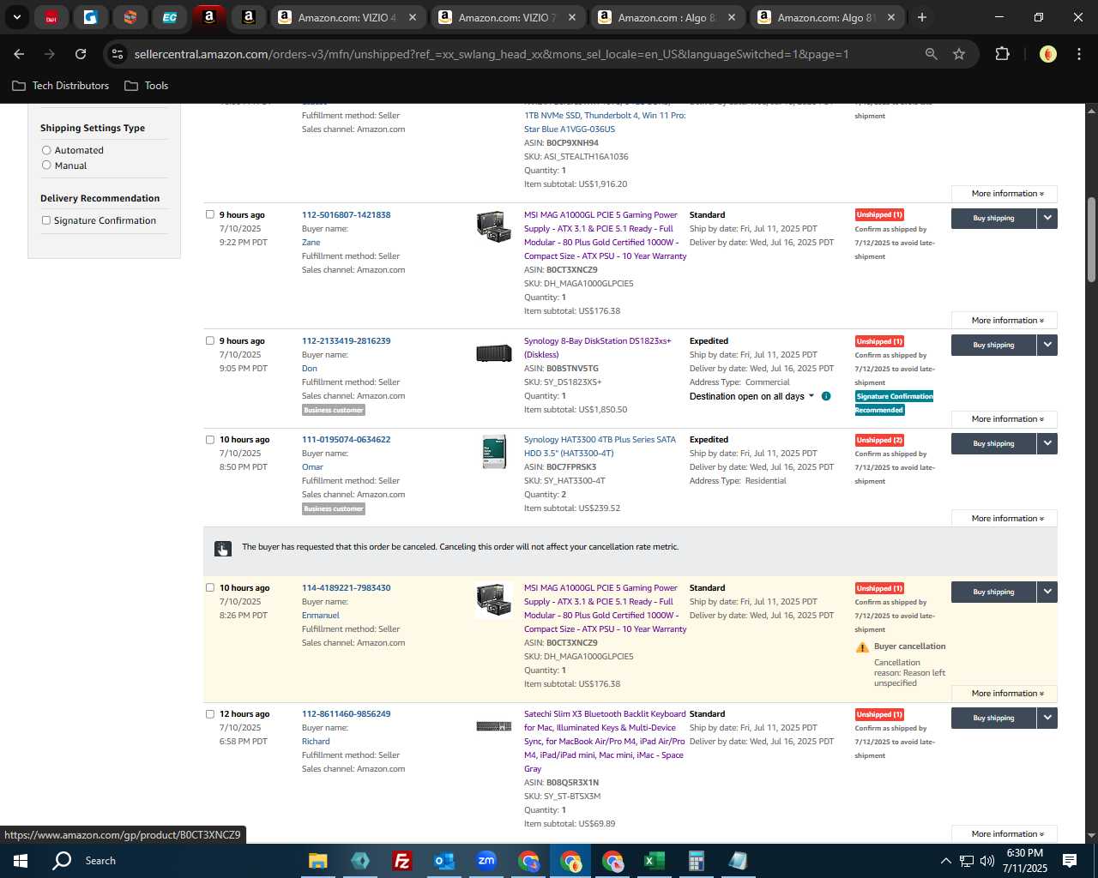The height and width of the screenshot is (878, 1098).
Task: Open Buy shipping dropdown arrow for Enmanuel's order
Action: [1047, 592]
